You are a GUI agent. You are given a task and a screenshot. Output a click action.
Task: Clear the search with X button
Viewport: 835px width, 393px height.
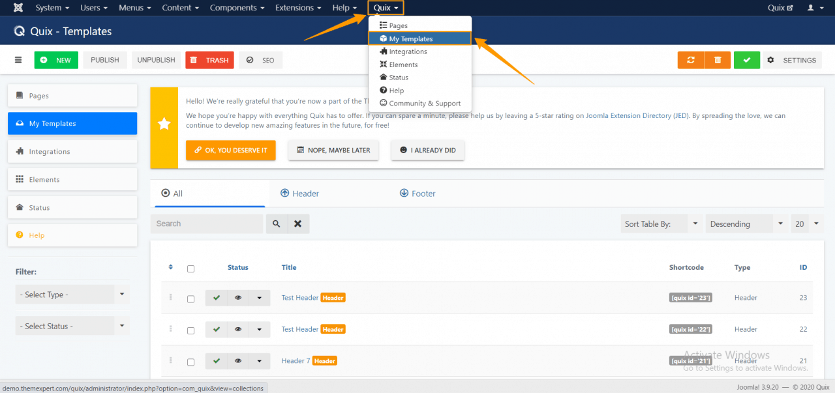[298, 224]
